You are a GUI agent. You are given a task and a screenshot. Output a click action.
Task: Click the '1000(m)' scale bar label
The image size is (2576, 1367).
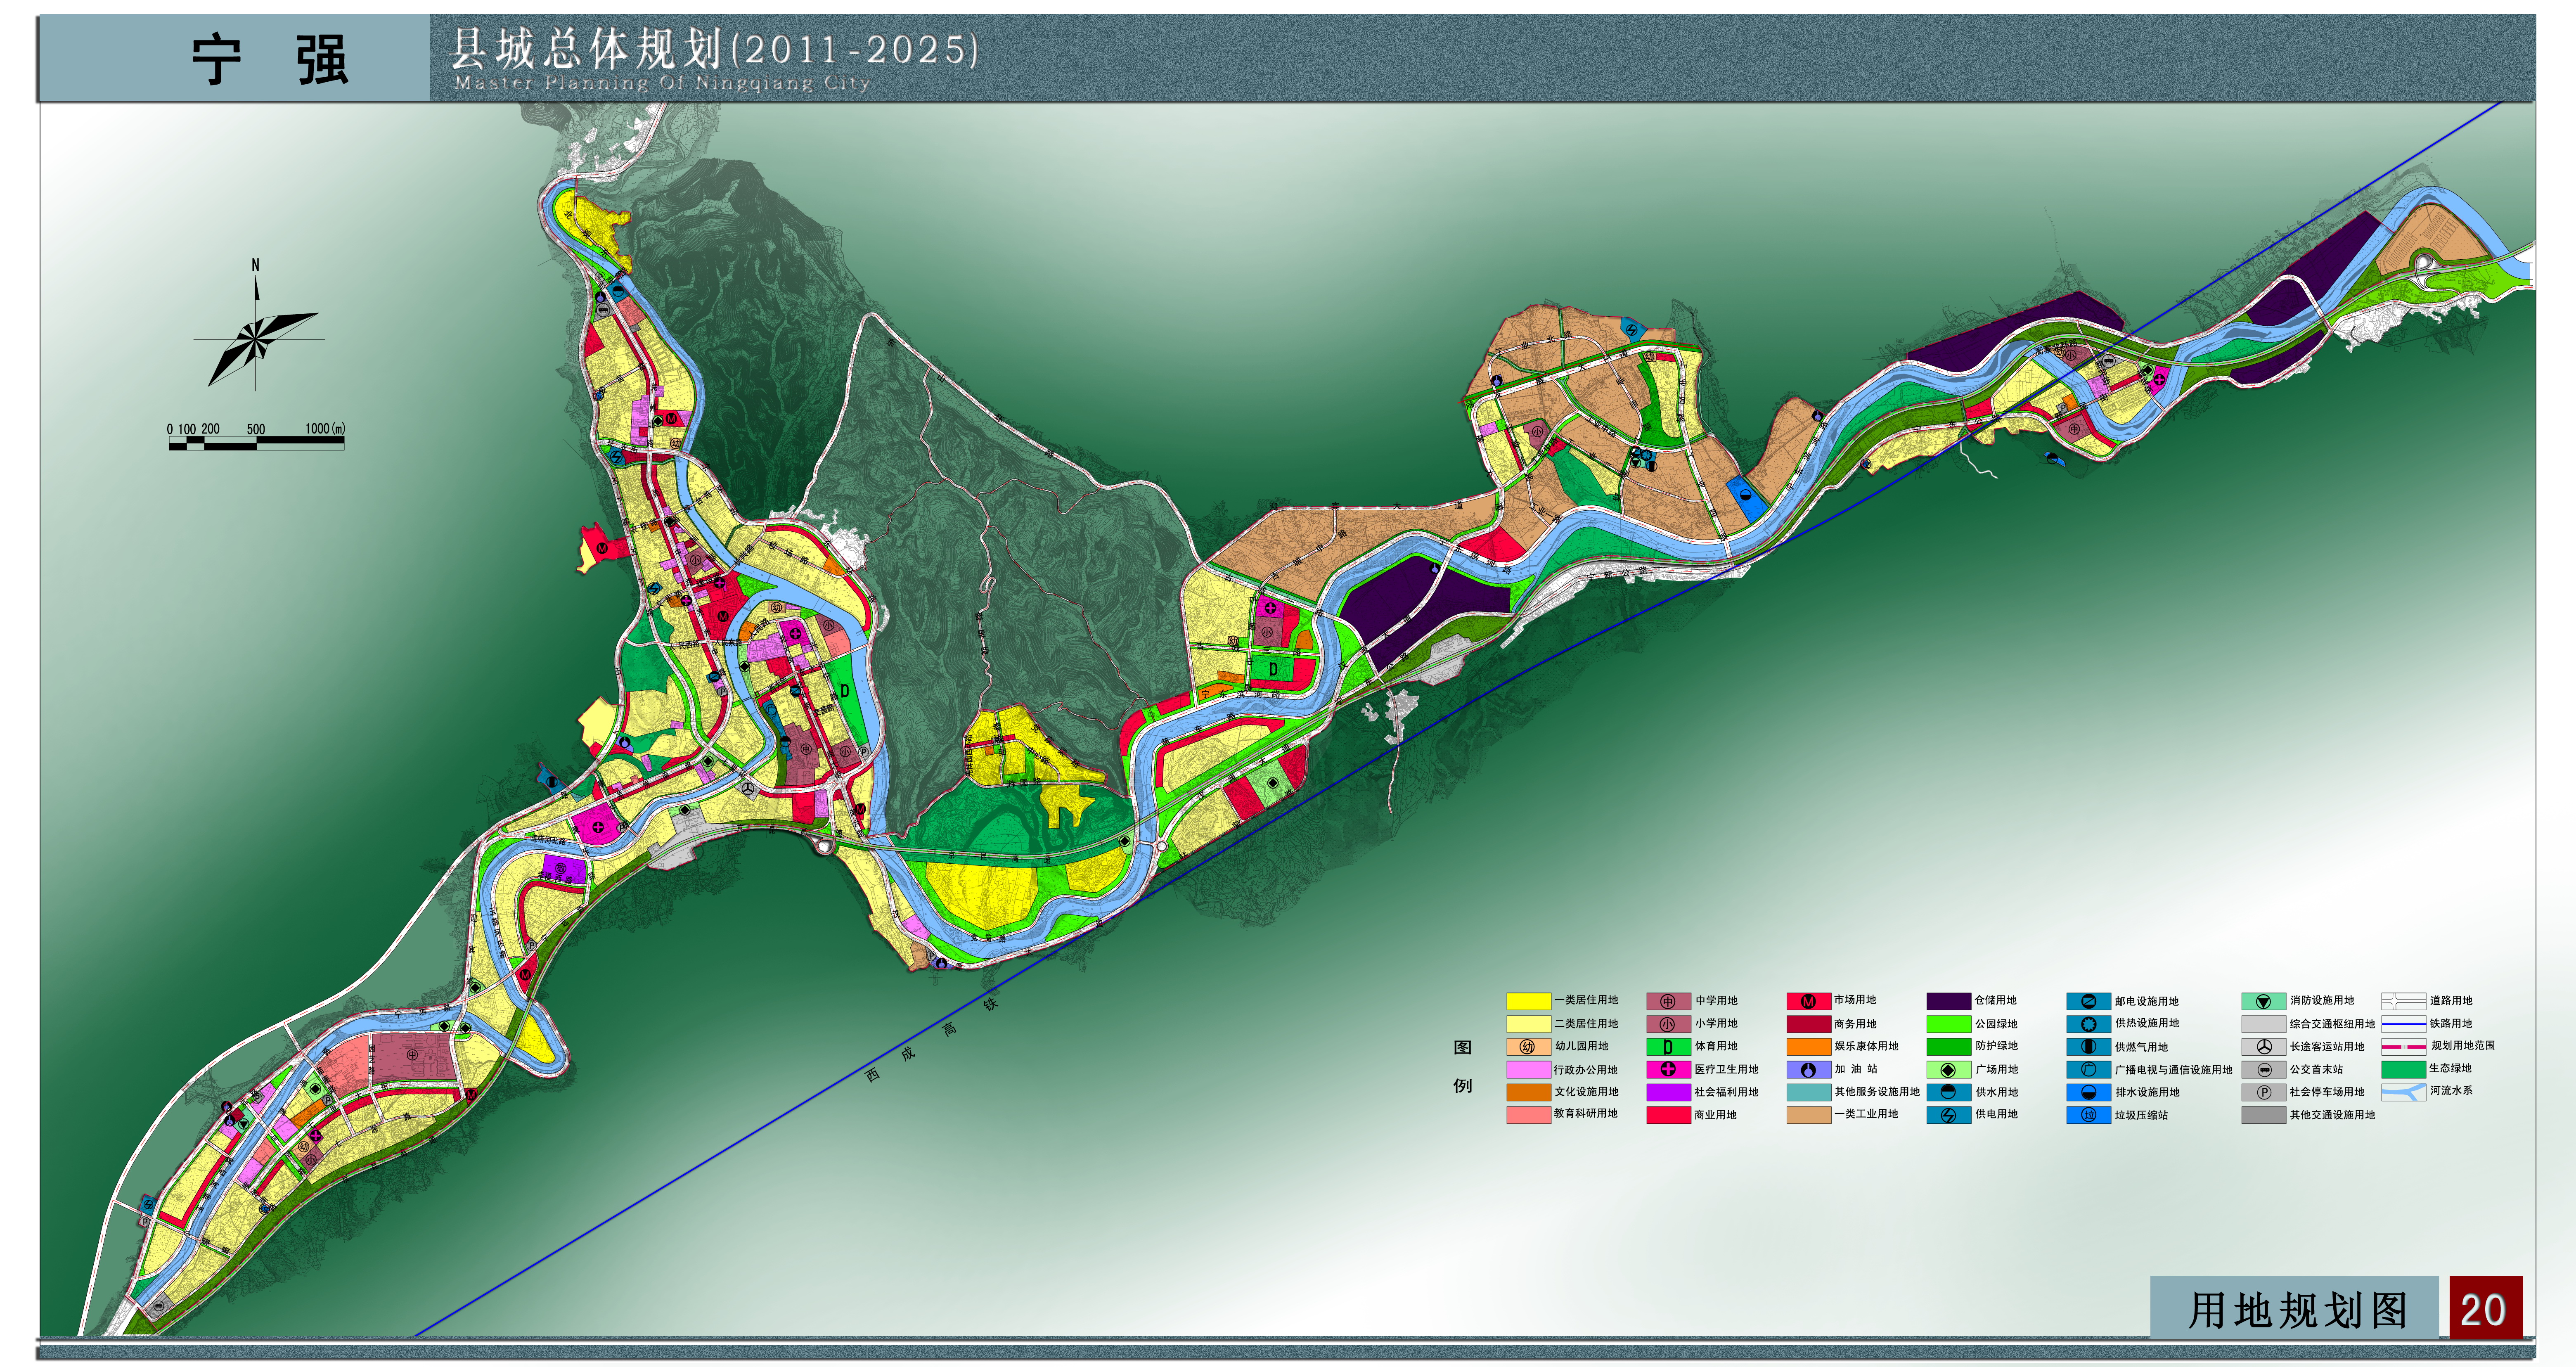(x=325, y=428)
